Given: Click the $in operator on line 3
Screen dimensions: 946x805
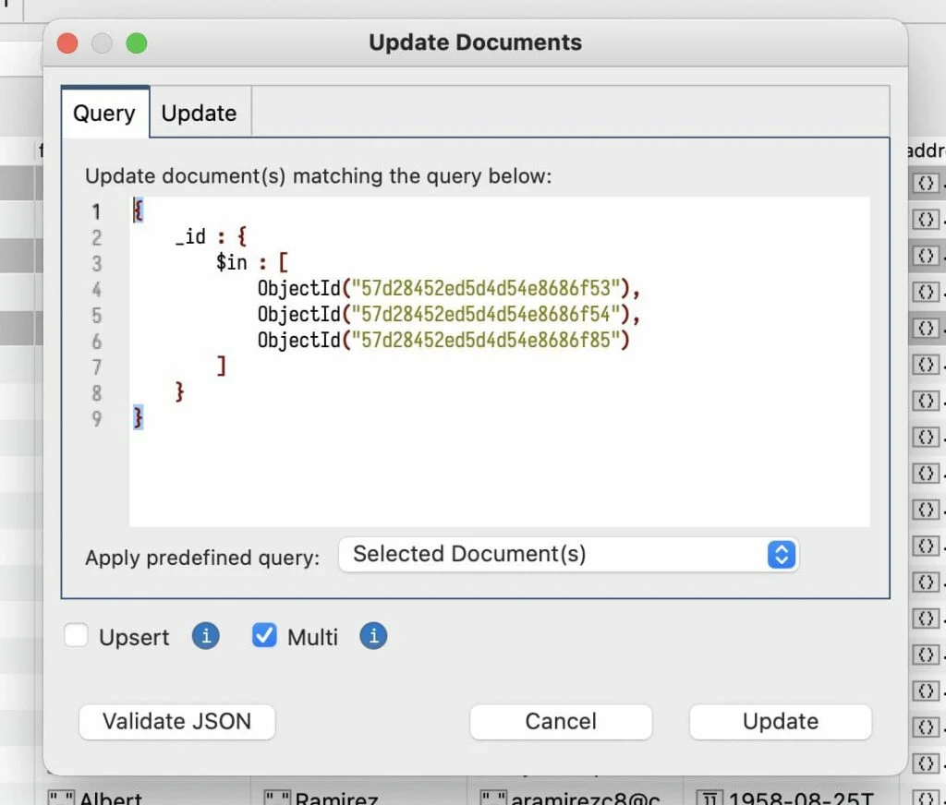Looking at the screenshot, I should coord(232,263).
